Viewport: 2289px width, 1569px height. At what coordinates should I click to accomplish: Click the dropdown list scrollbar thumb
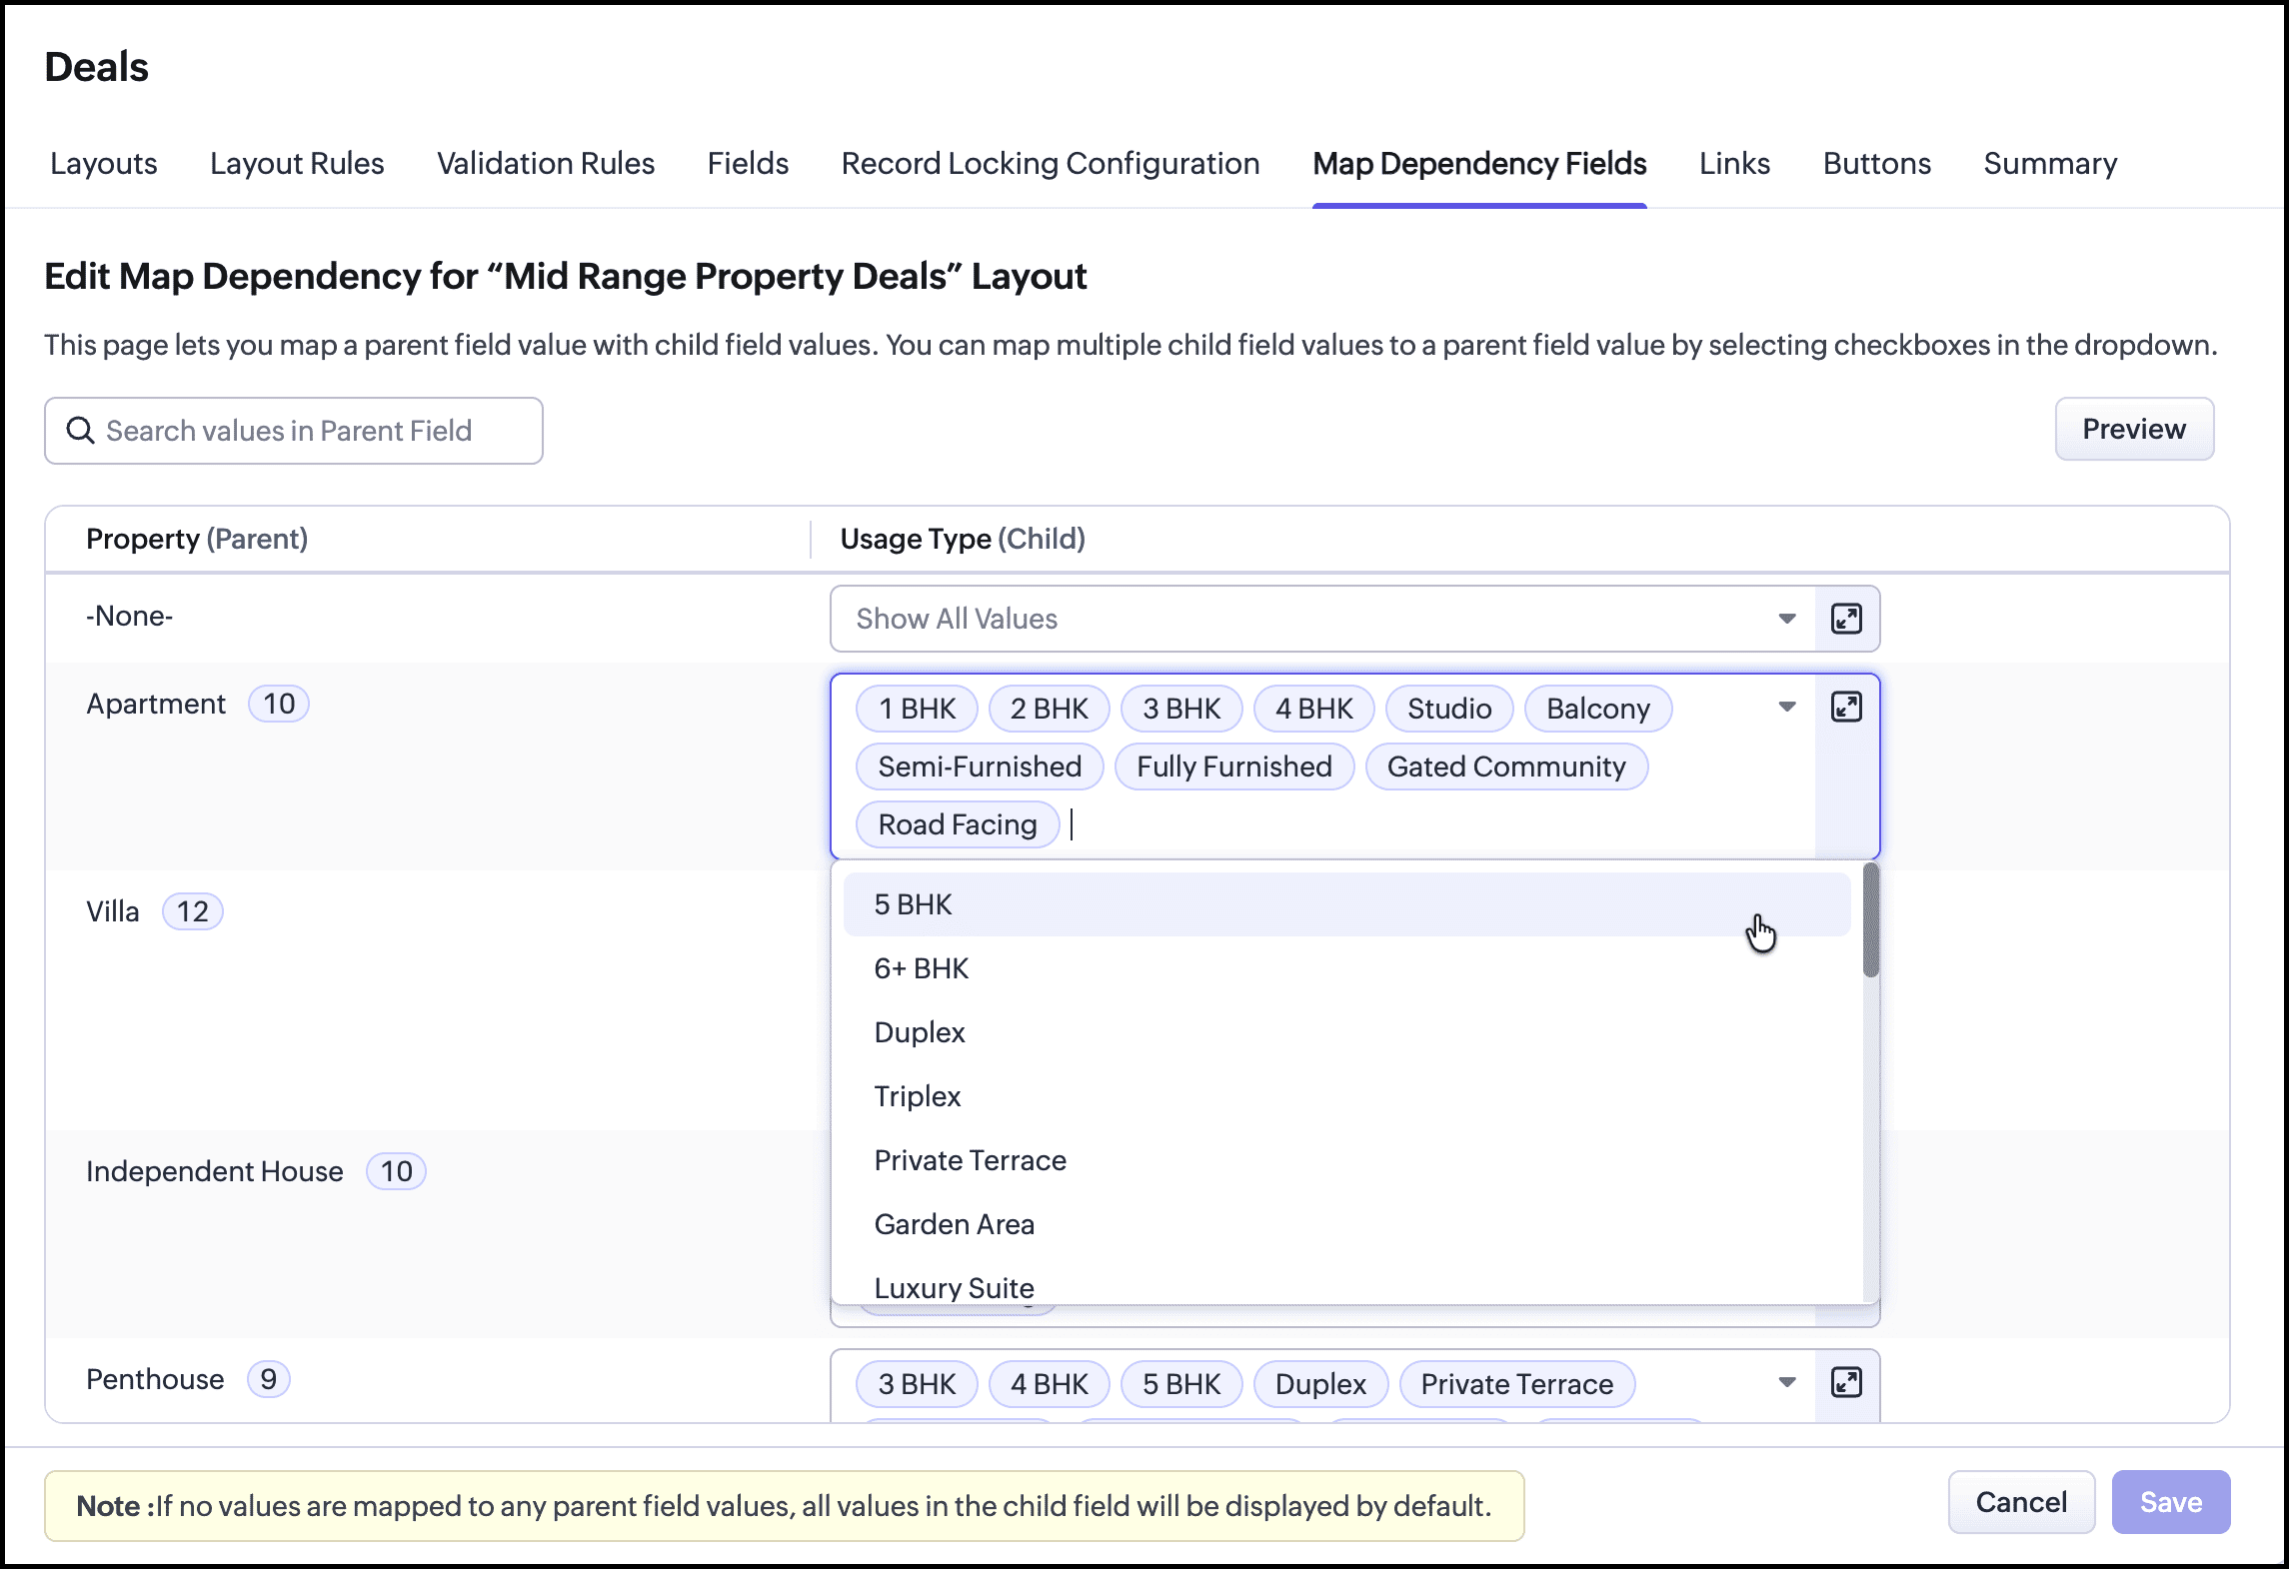click(1870, 919)
